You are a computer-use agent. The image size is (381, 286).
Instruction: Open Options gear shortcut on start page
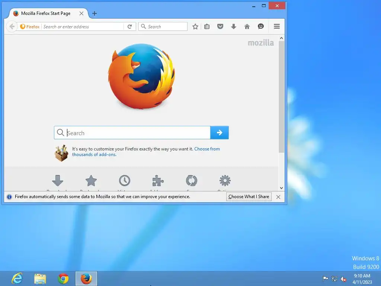point(225,181)
